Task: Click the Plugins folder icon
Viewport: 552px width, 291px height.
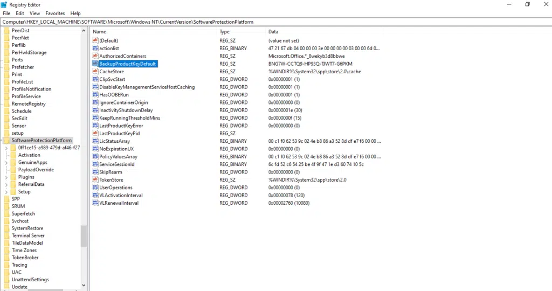Action: click(13, 177)
